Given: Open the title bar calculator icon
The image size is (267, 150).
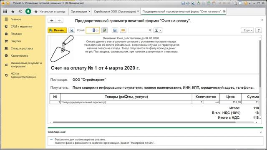Looking at the screenshot, I should (x=209, y=3).
